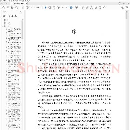Open the bookmarks panel options menu
This screenshot has height=130, width=130.
(4, 16)
